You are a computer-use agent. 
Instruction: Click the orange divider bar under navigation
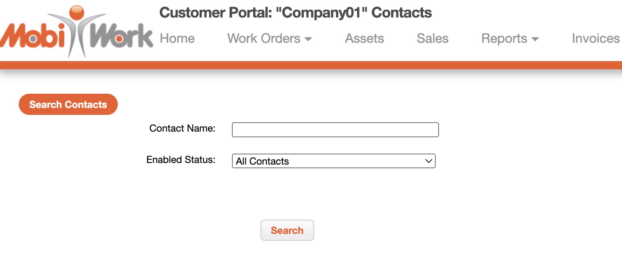tap(311, 65)
